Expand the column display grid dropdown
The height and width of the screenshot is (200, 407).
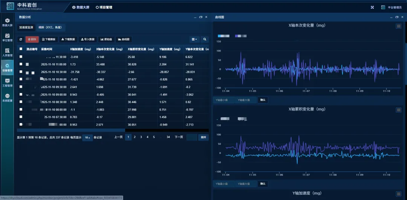click(194, 39)
